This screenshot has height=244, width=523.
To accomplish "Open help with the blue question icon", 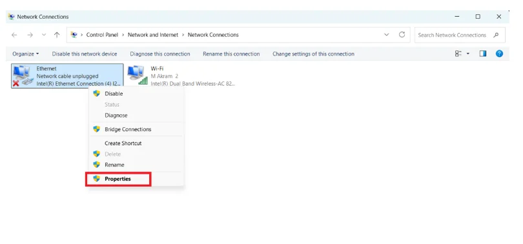I will [499, 54].
